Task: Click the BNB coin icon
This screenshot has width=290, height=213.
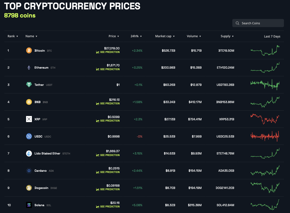Action: tap(29, 102)
